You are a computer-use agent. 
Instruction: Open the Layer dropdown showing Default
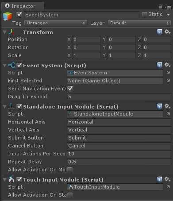tap(139, 23)
